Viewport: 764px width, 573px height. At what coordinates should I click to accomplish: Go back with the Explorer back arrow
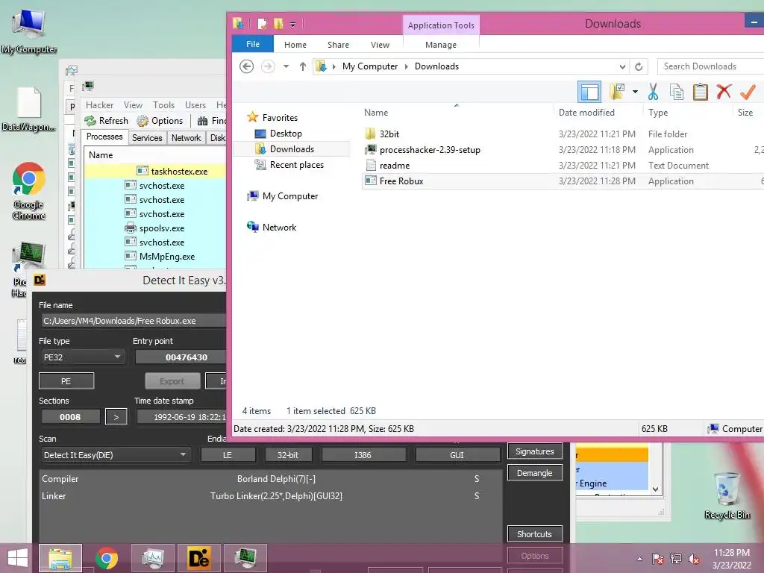coord(246,66)
